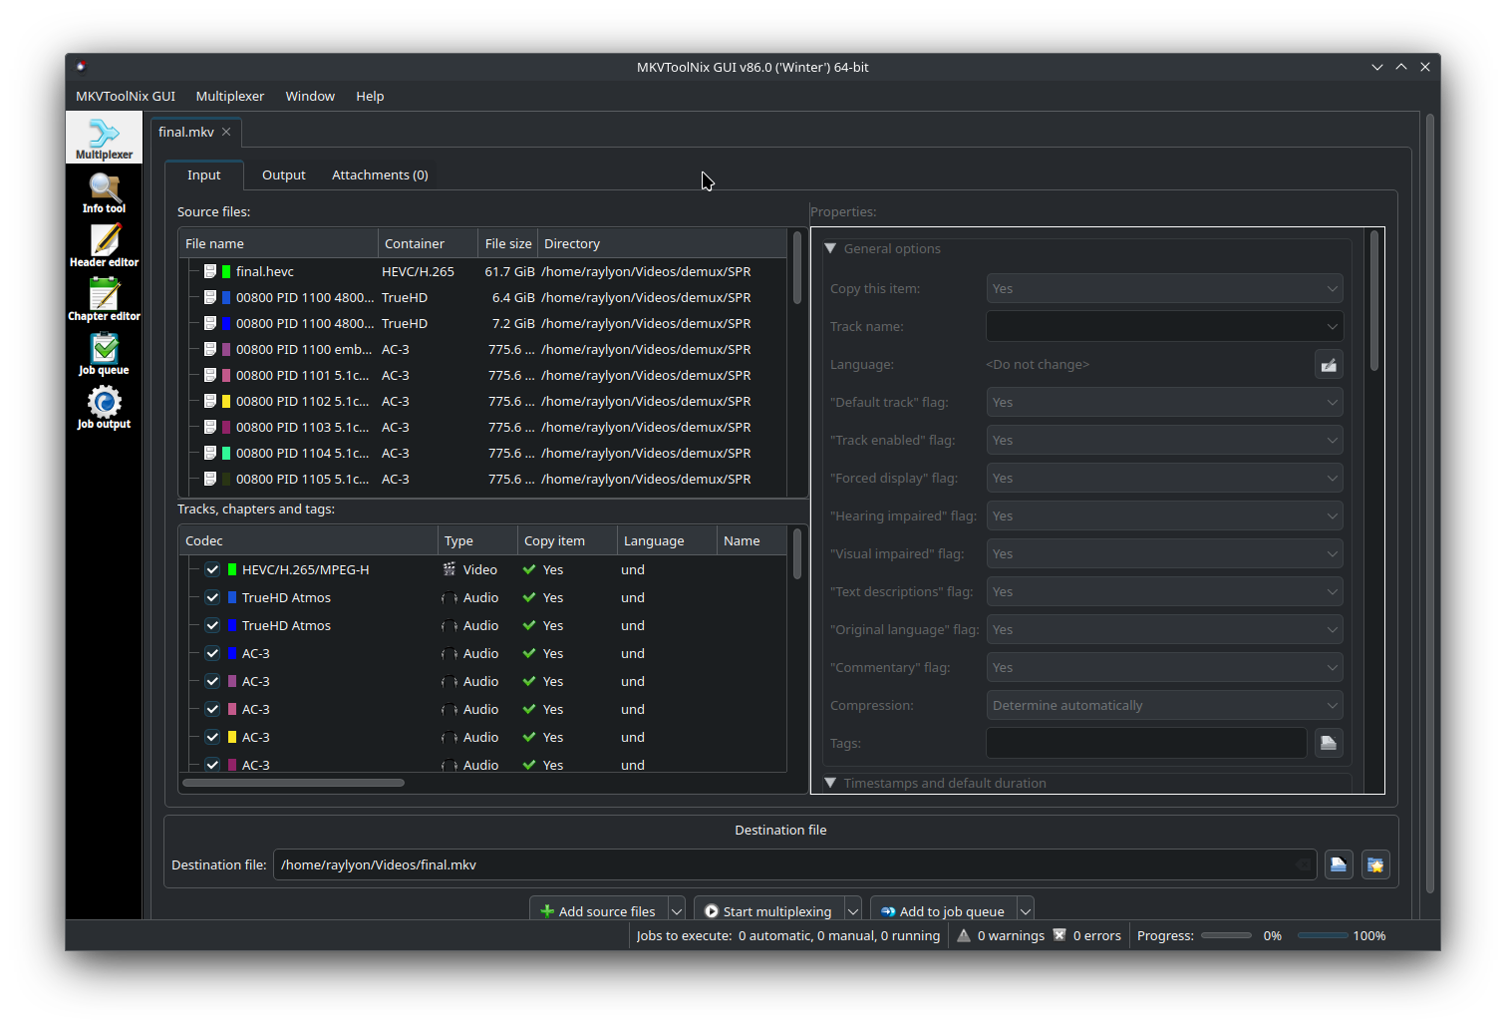The height and width of the screenshot is (1029, 1507).
Task: Collapse the General options section
Action: point(830,248)
